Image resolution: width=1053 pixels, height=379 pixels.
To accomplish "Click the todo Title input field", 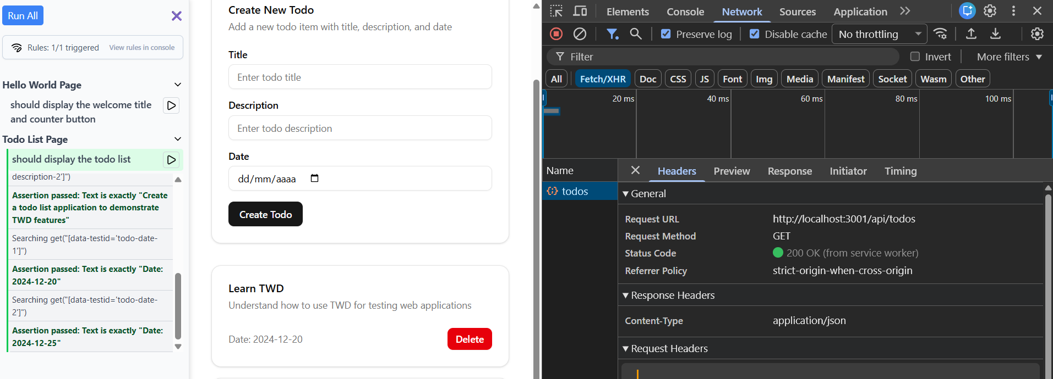I will [x=360, y=77].
